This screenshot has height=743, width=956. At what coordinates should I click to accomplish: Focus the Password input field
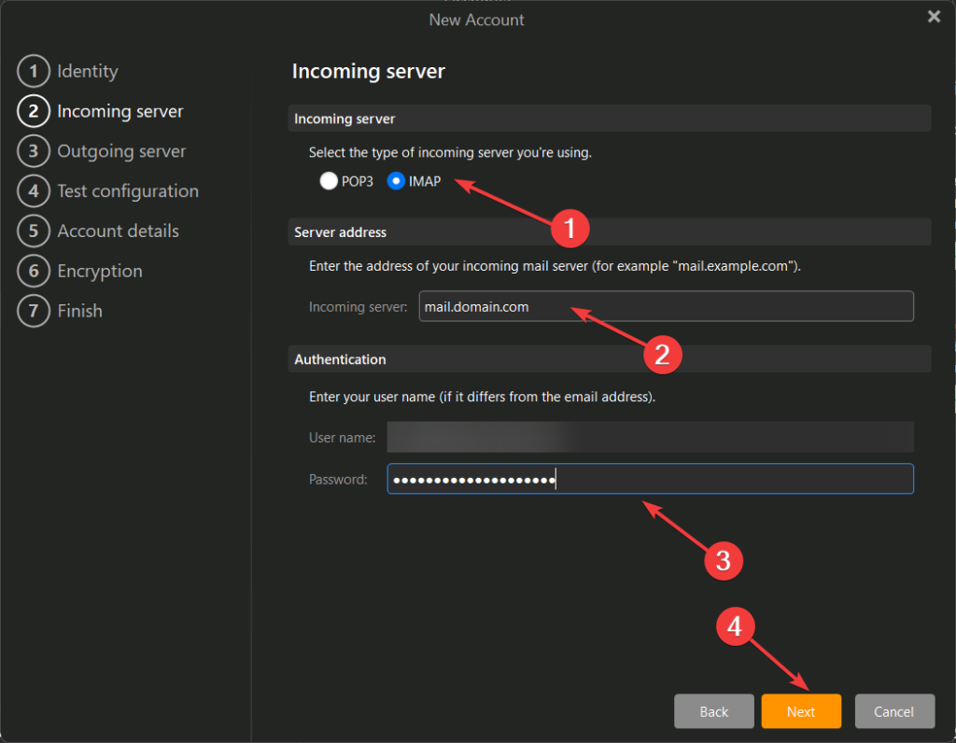[x=650, y=480]
